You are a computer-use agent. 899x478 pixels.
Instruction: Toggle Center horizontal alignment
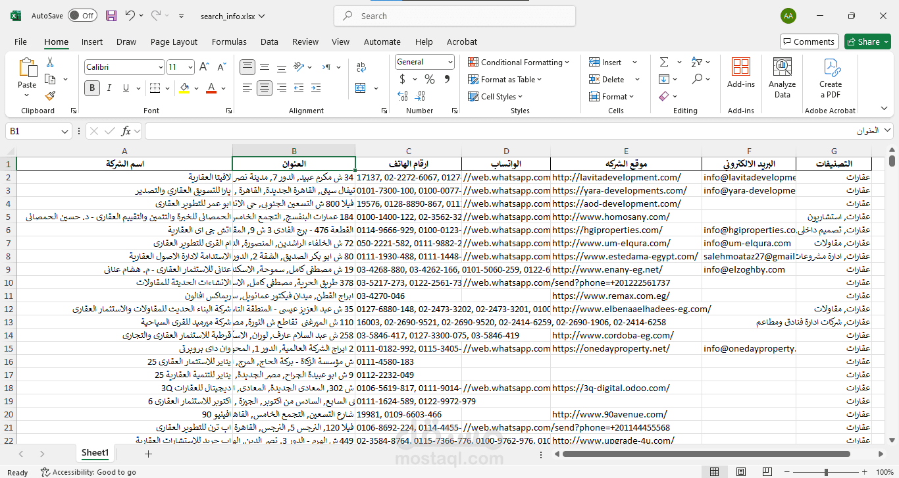(x=265, y=88)
